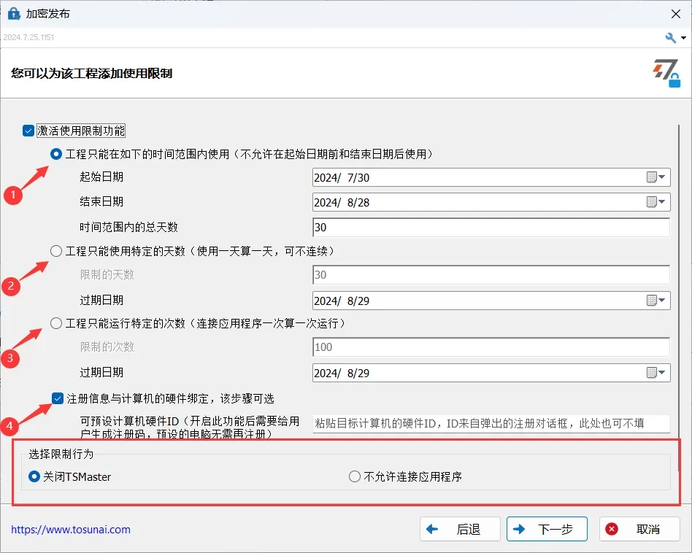Click the red X cancel icon
Image resolution: width=692 pixels, height=553 pixels.
tap(611, 529)
